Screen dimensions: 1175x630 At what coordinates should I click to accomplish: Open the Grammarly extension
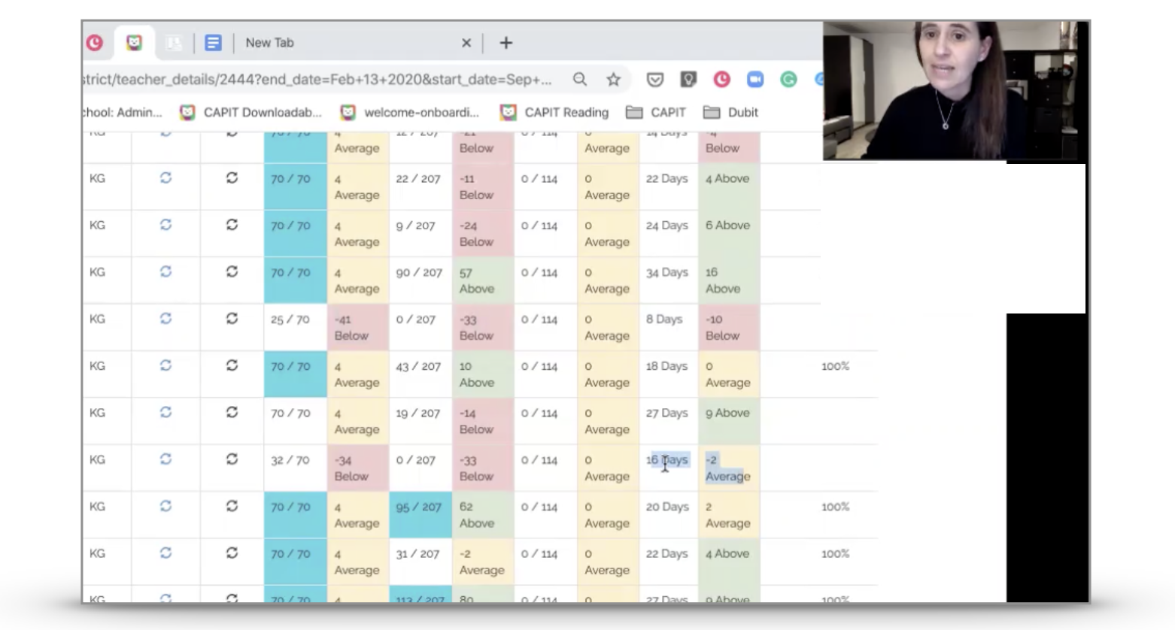coord(788,79)
